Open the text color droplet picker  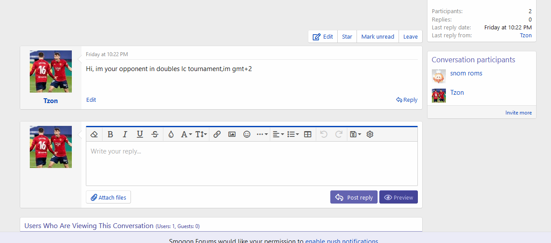point(171,135)
